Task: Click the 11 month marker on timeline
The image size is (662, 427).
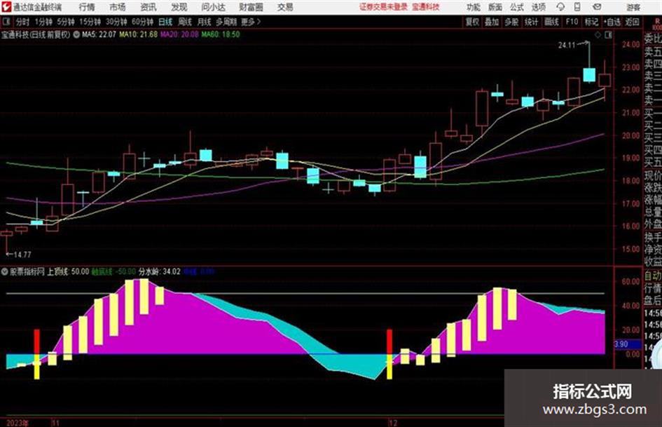Action: coord(56,423)
